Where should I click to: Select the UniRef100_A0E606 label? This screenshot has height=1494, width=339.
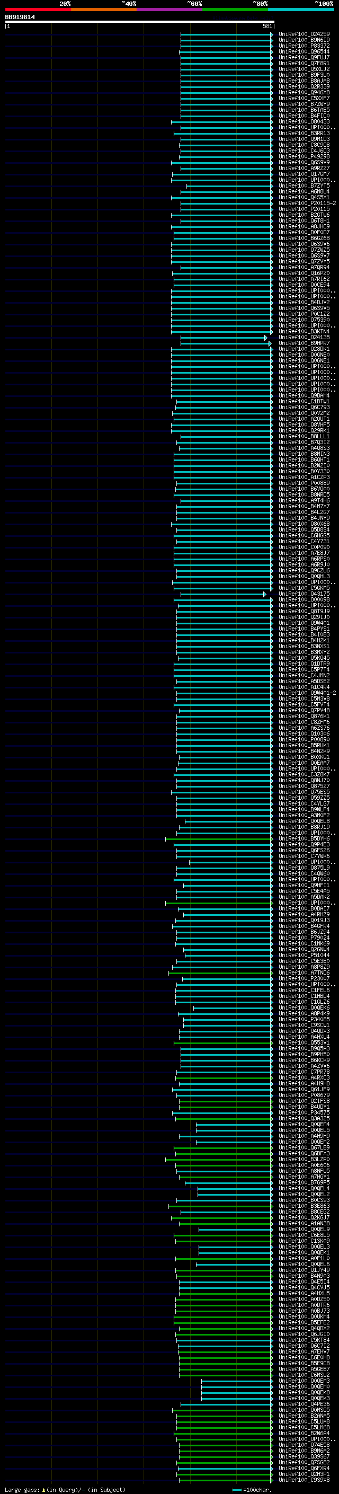(x=304, y=1165)
